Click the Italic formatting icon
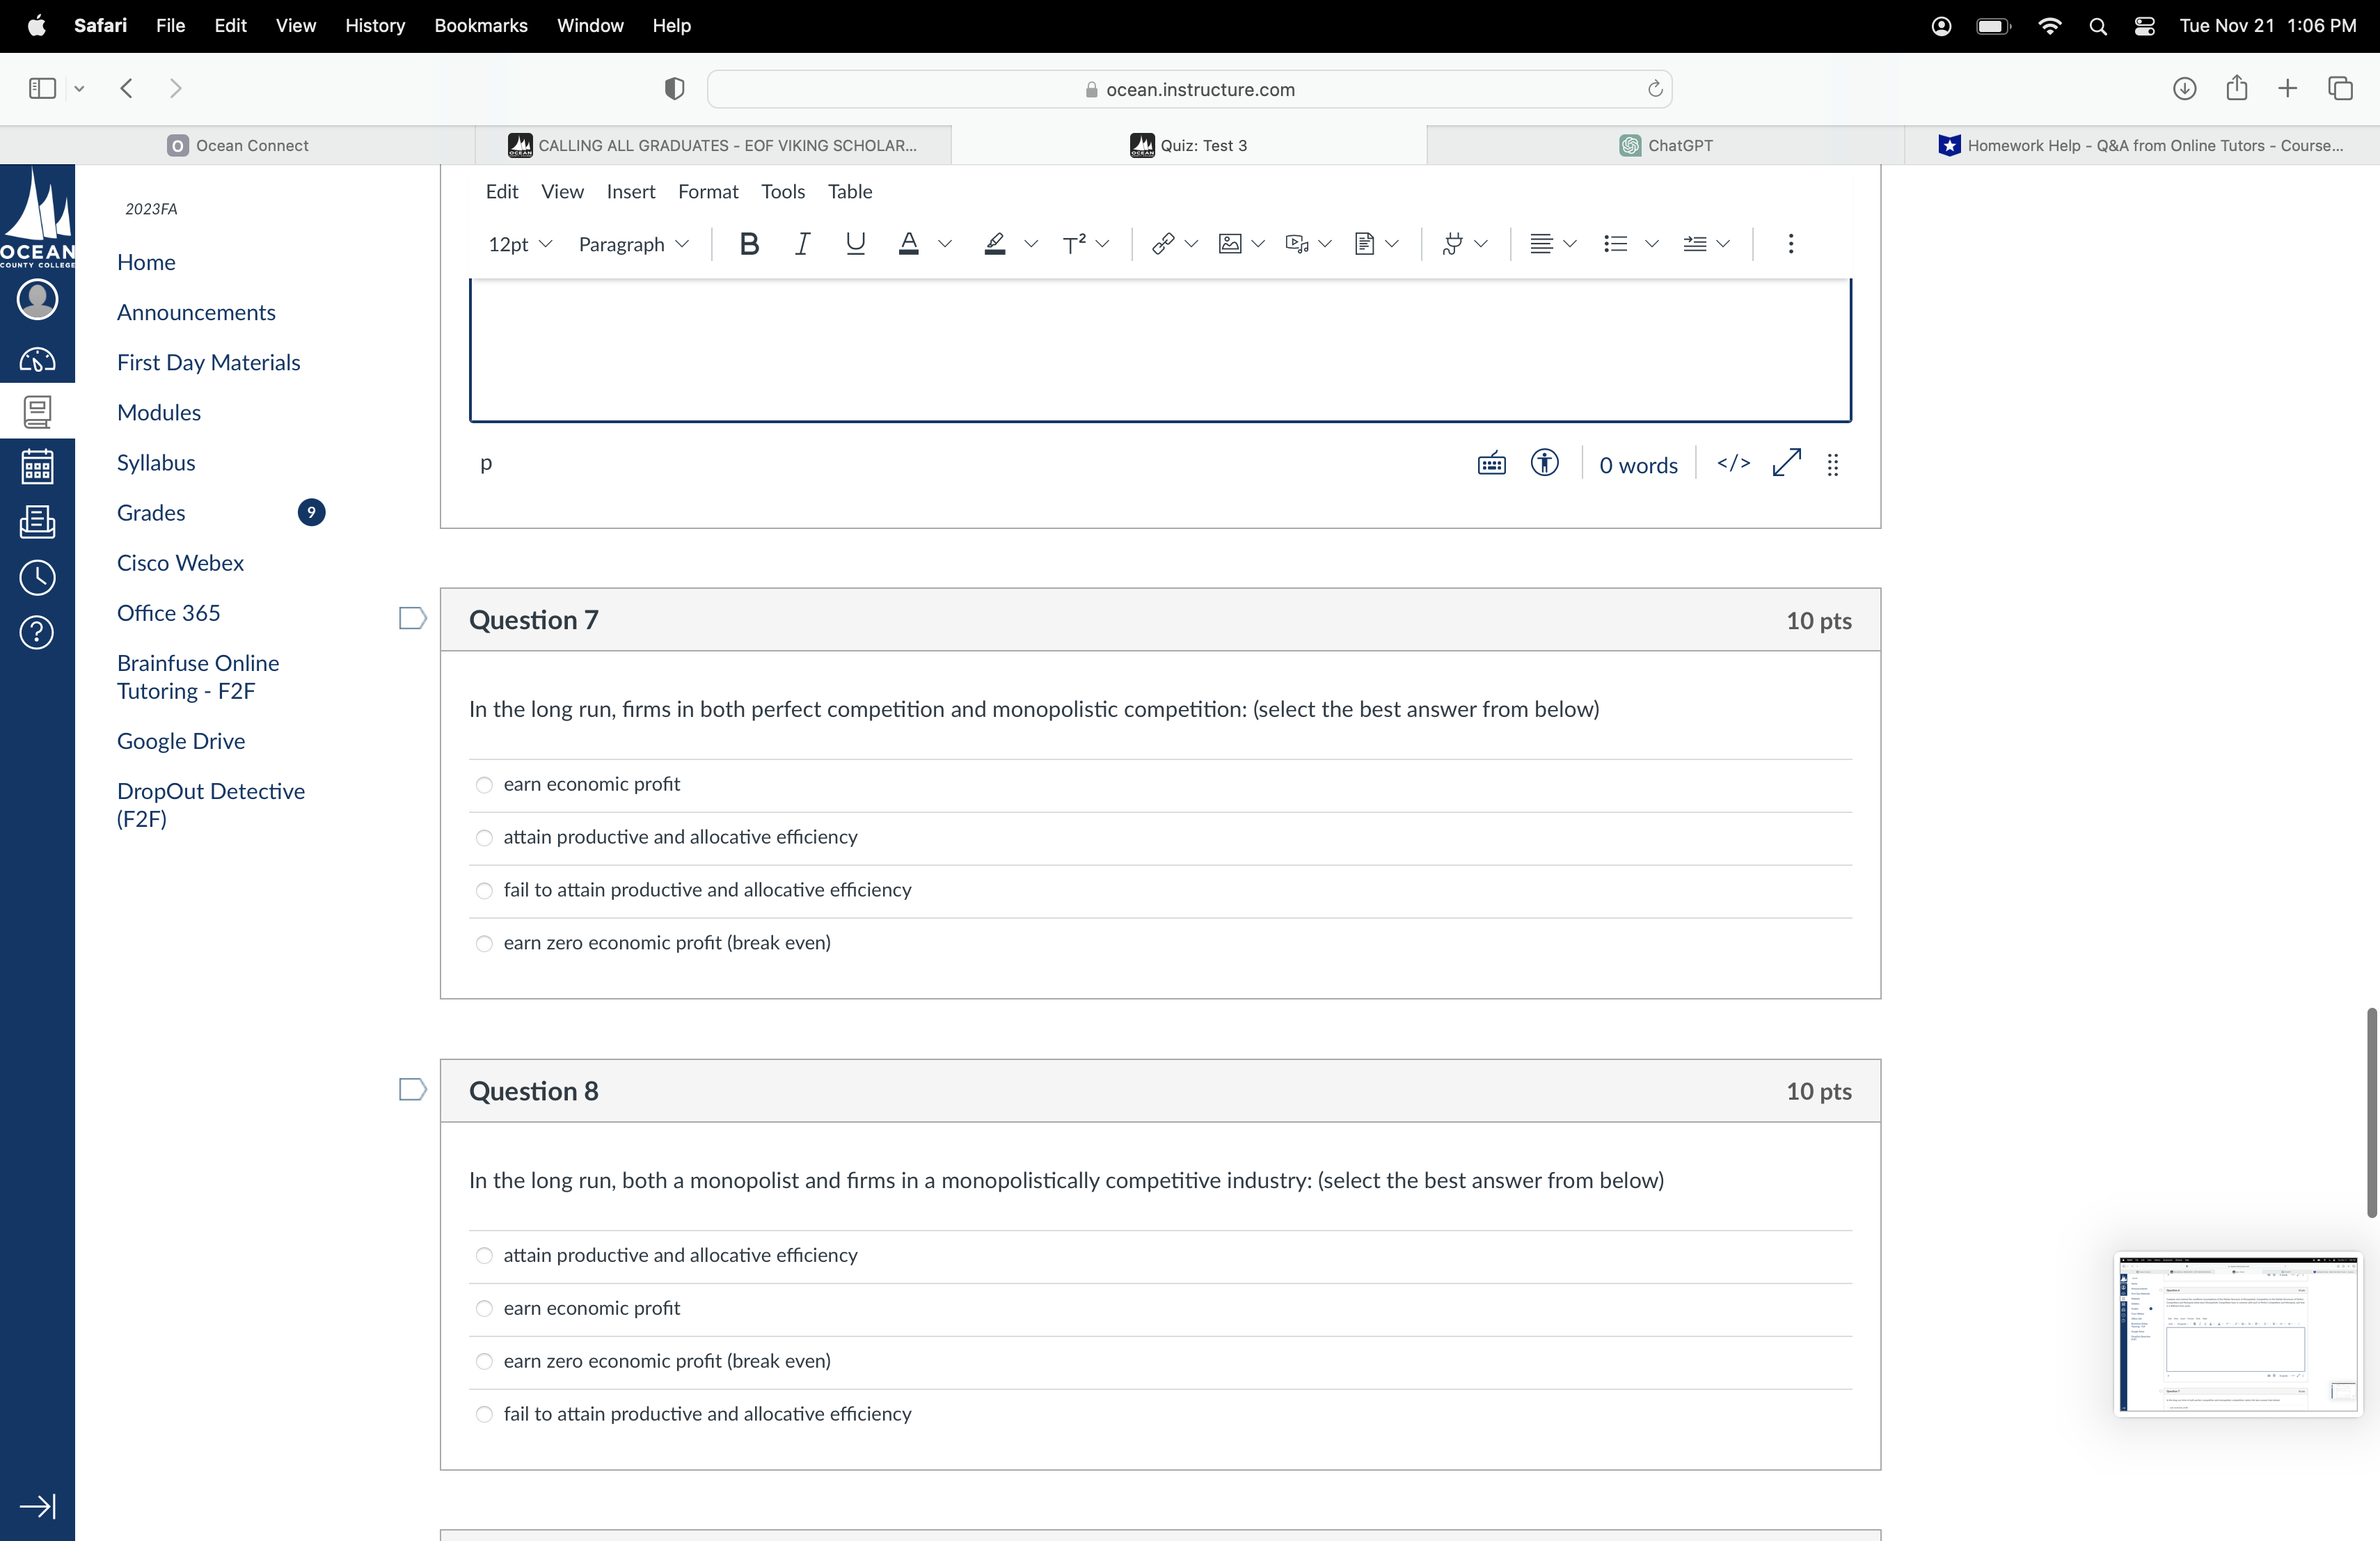This screenshot has width=2380, height=1541. 801,244
